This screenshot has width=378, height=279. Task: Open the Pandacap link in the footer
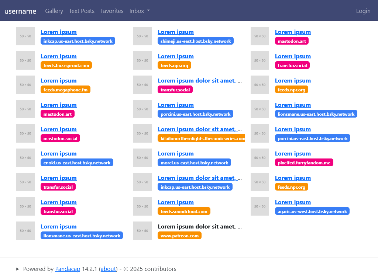pyautogui.click(x=68, y=269)
